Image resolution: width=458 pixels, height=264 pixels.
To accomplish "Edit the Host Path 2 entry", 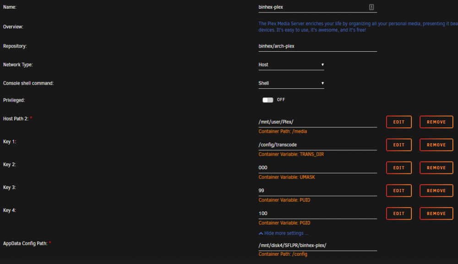I will [399, 122].
